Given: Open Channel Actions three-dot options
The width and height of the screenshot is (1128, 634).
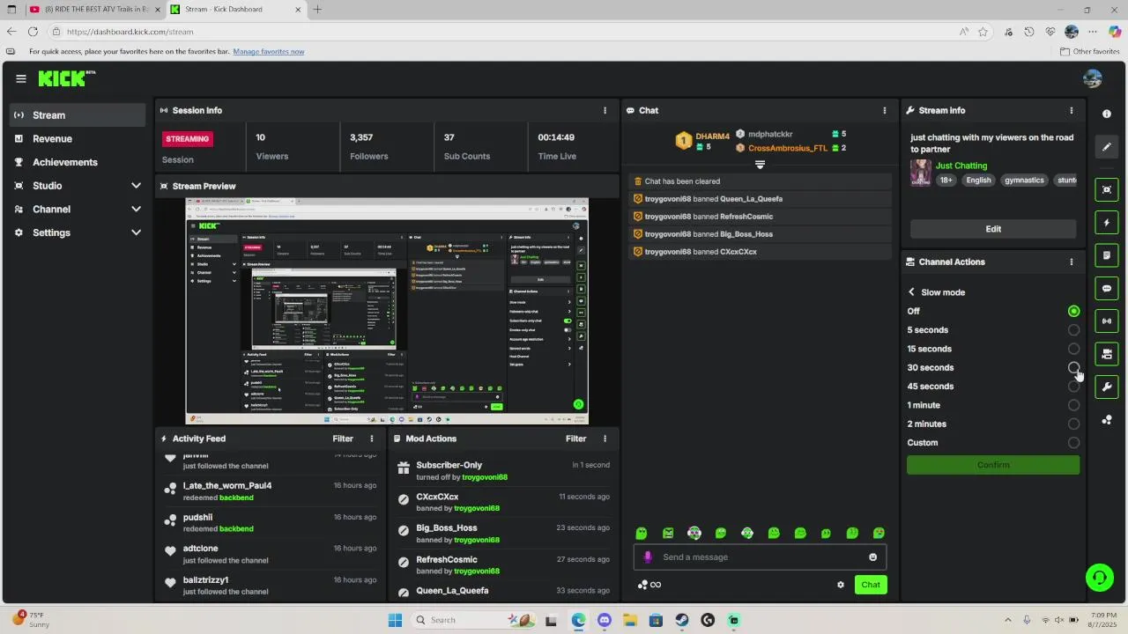Looking at the screenshot, I should [1072, 262].
